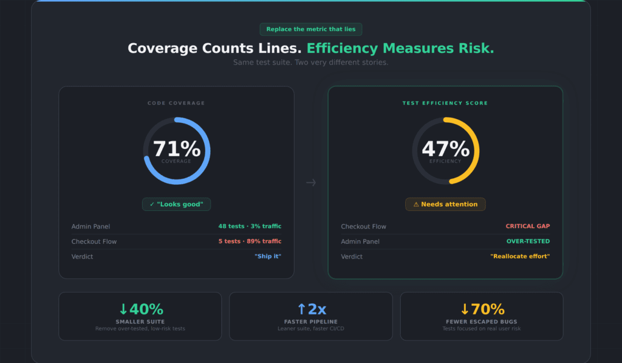
Task: Click the warning triangle in Needs attention badge
Action: pyautogui.click(x=417, y=204)
